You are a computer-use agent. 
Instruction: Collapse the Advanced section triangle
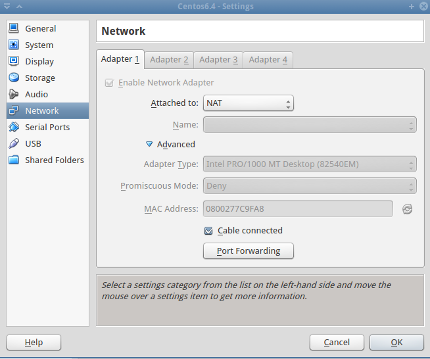click(149, 144)
